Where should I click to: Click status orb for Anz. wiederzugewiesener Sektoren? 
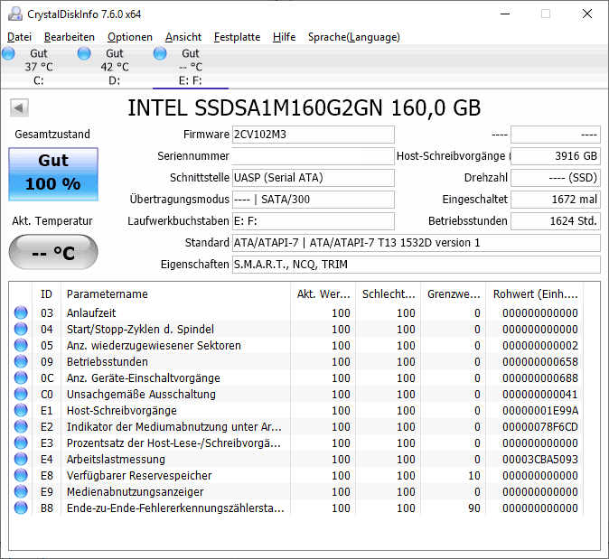(x=21, y=345)
